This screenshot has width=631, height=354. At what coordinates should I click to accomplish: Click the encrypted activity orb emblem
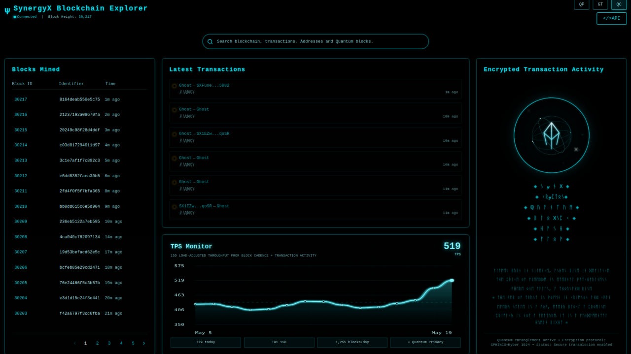[x=551, y=135]
